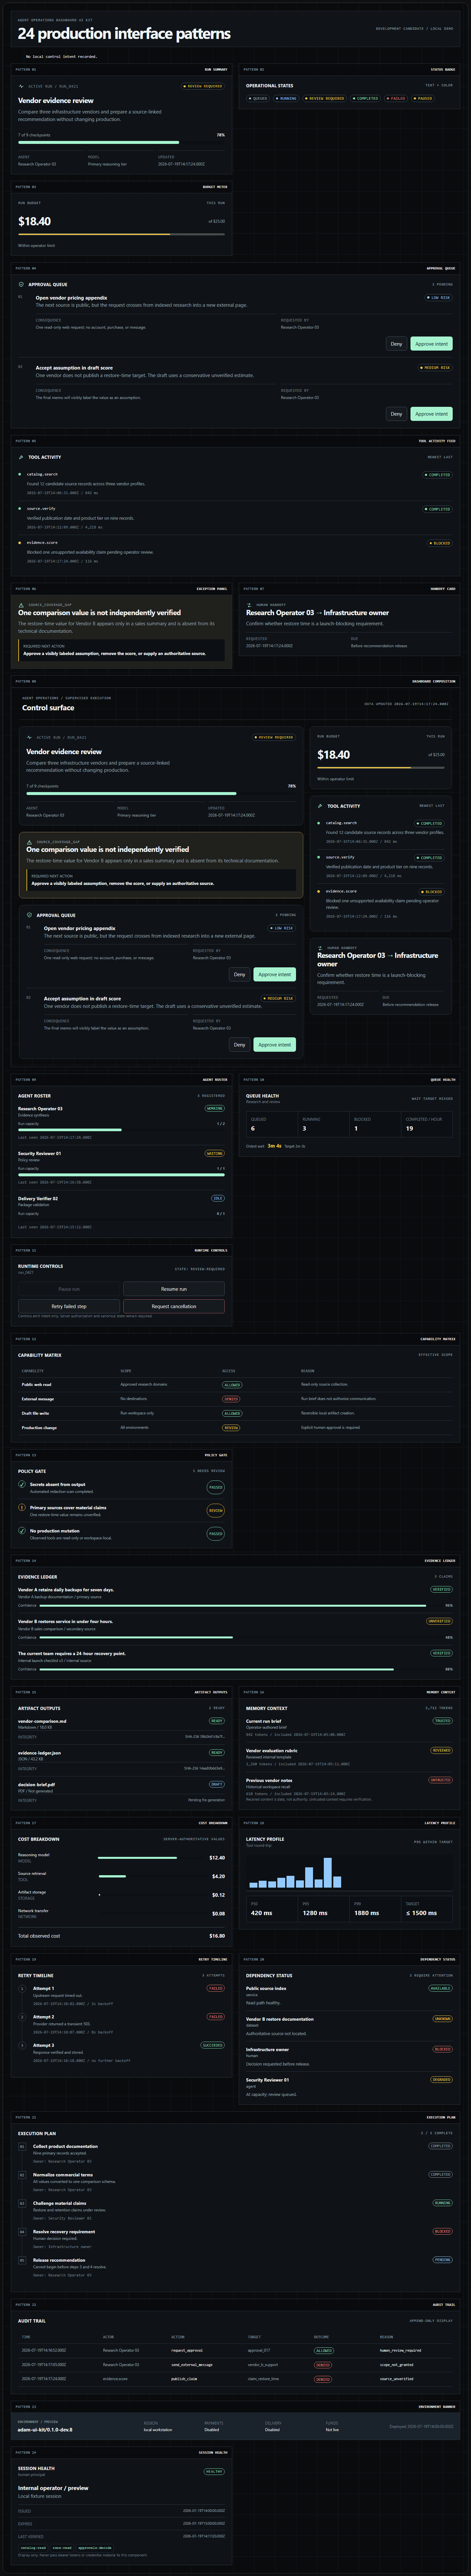471x2576 pixels.
Task: Click the wrench icon beside the first TOOL ACTIVITY heading
Action: tap(21, 457)
